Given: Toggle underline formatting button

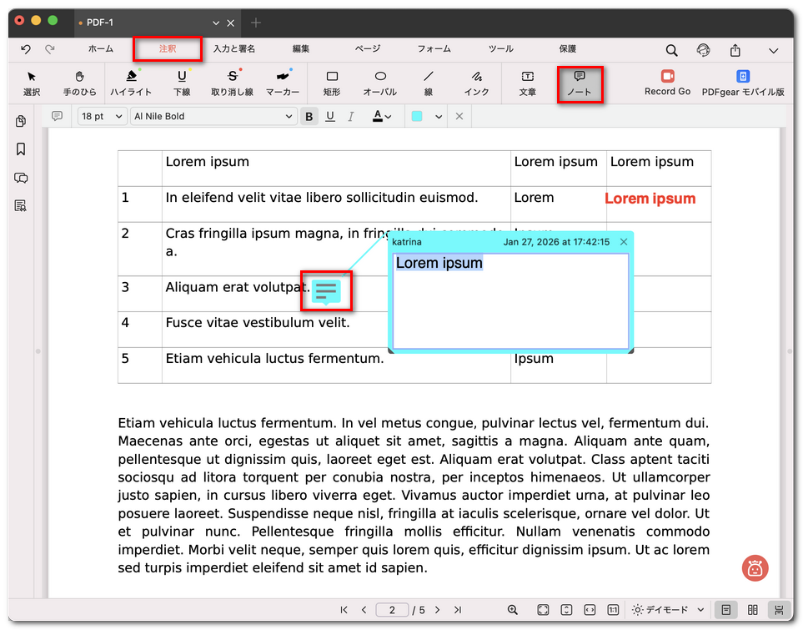Looking at the screenshot, I should (330, 117).
